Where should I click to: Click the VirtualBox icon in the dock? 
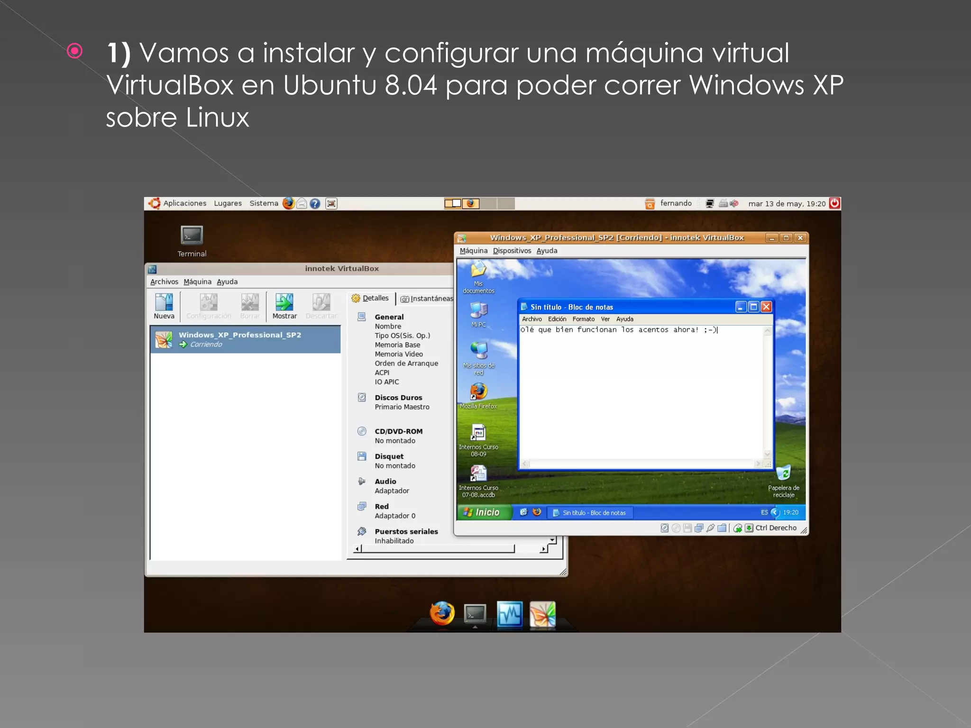pyautogui.click(x=542, y=614)
